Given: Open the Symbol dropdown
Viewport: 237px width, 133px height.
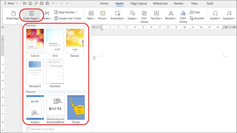Looking at the screenshot, I should click(215, 15).
